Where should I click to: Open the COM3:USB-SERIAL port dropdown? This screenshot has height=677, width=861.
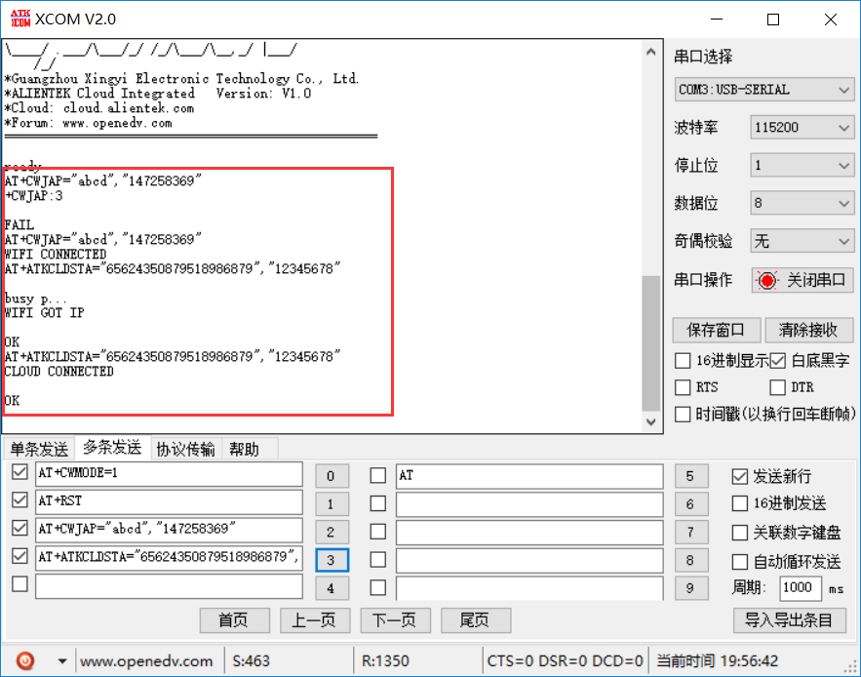tap(763, 89)
